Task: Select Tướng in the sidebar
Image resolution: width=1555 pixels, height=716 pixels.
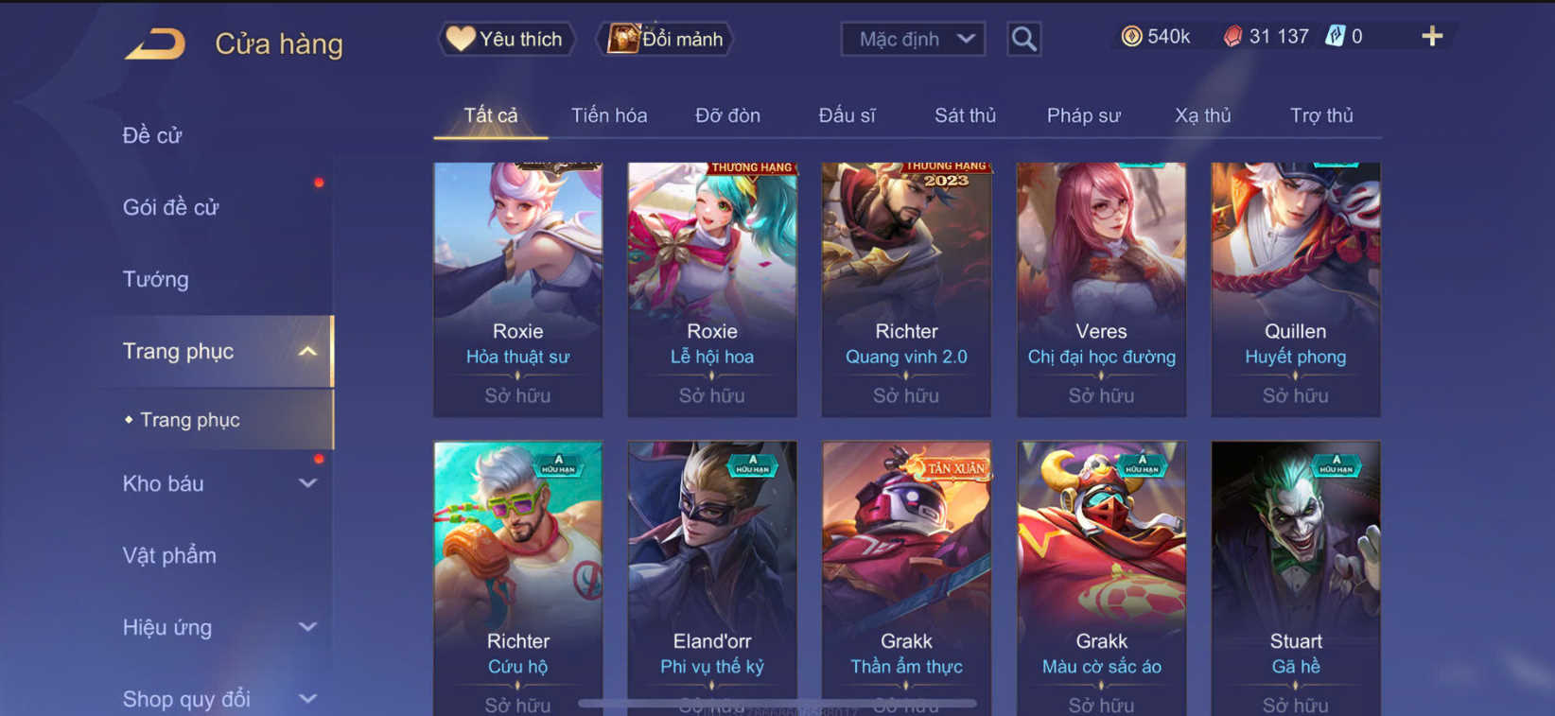Action: [156, 279]
